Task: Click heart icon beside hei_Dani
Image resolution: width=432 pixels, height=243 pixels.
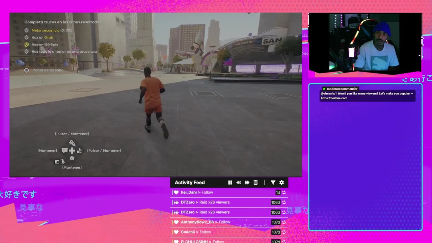Action: [176, 192]
